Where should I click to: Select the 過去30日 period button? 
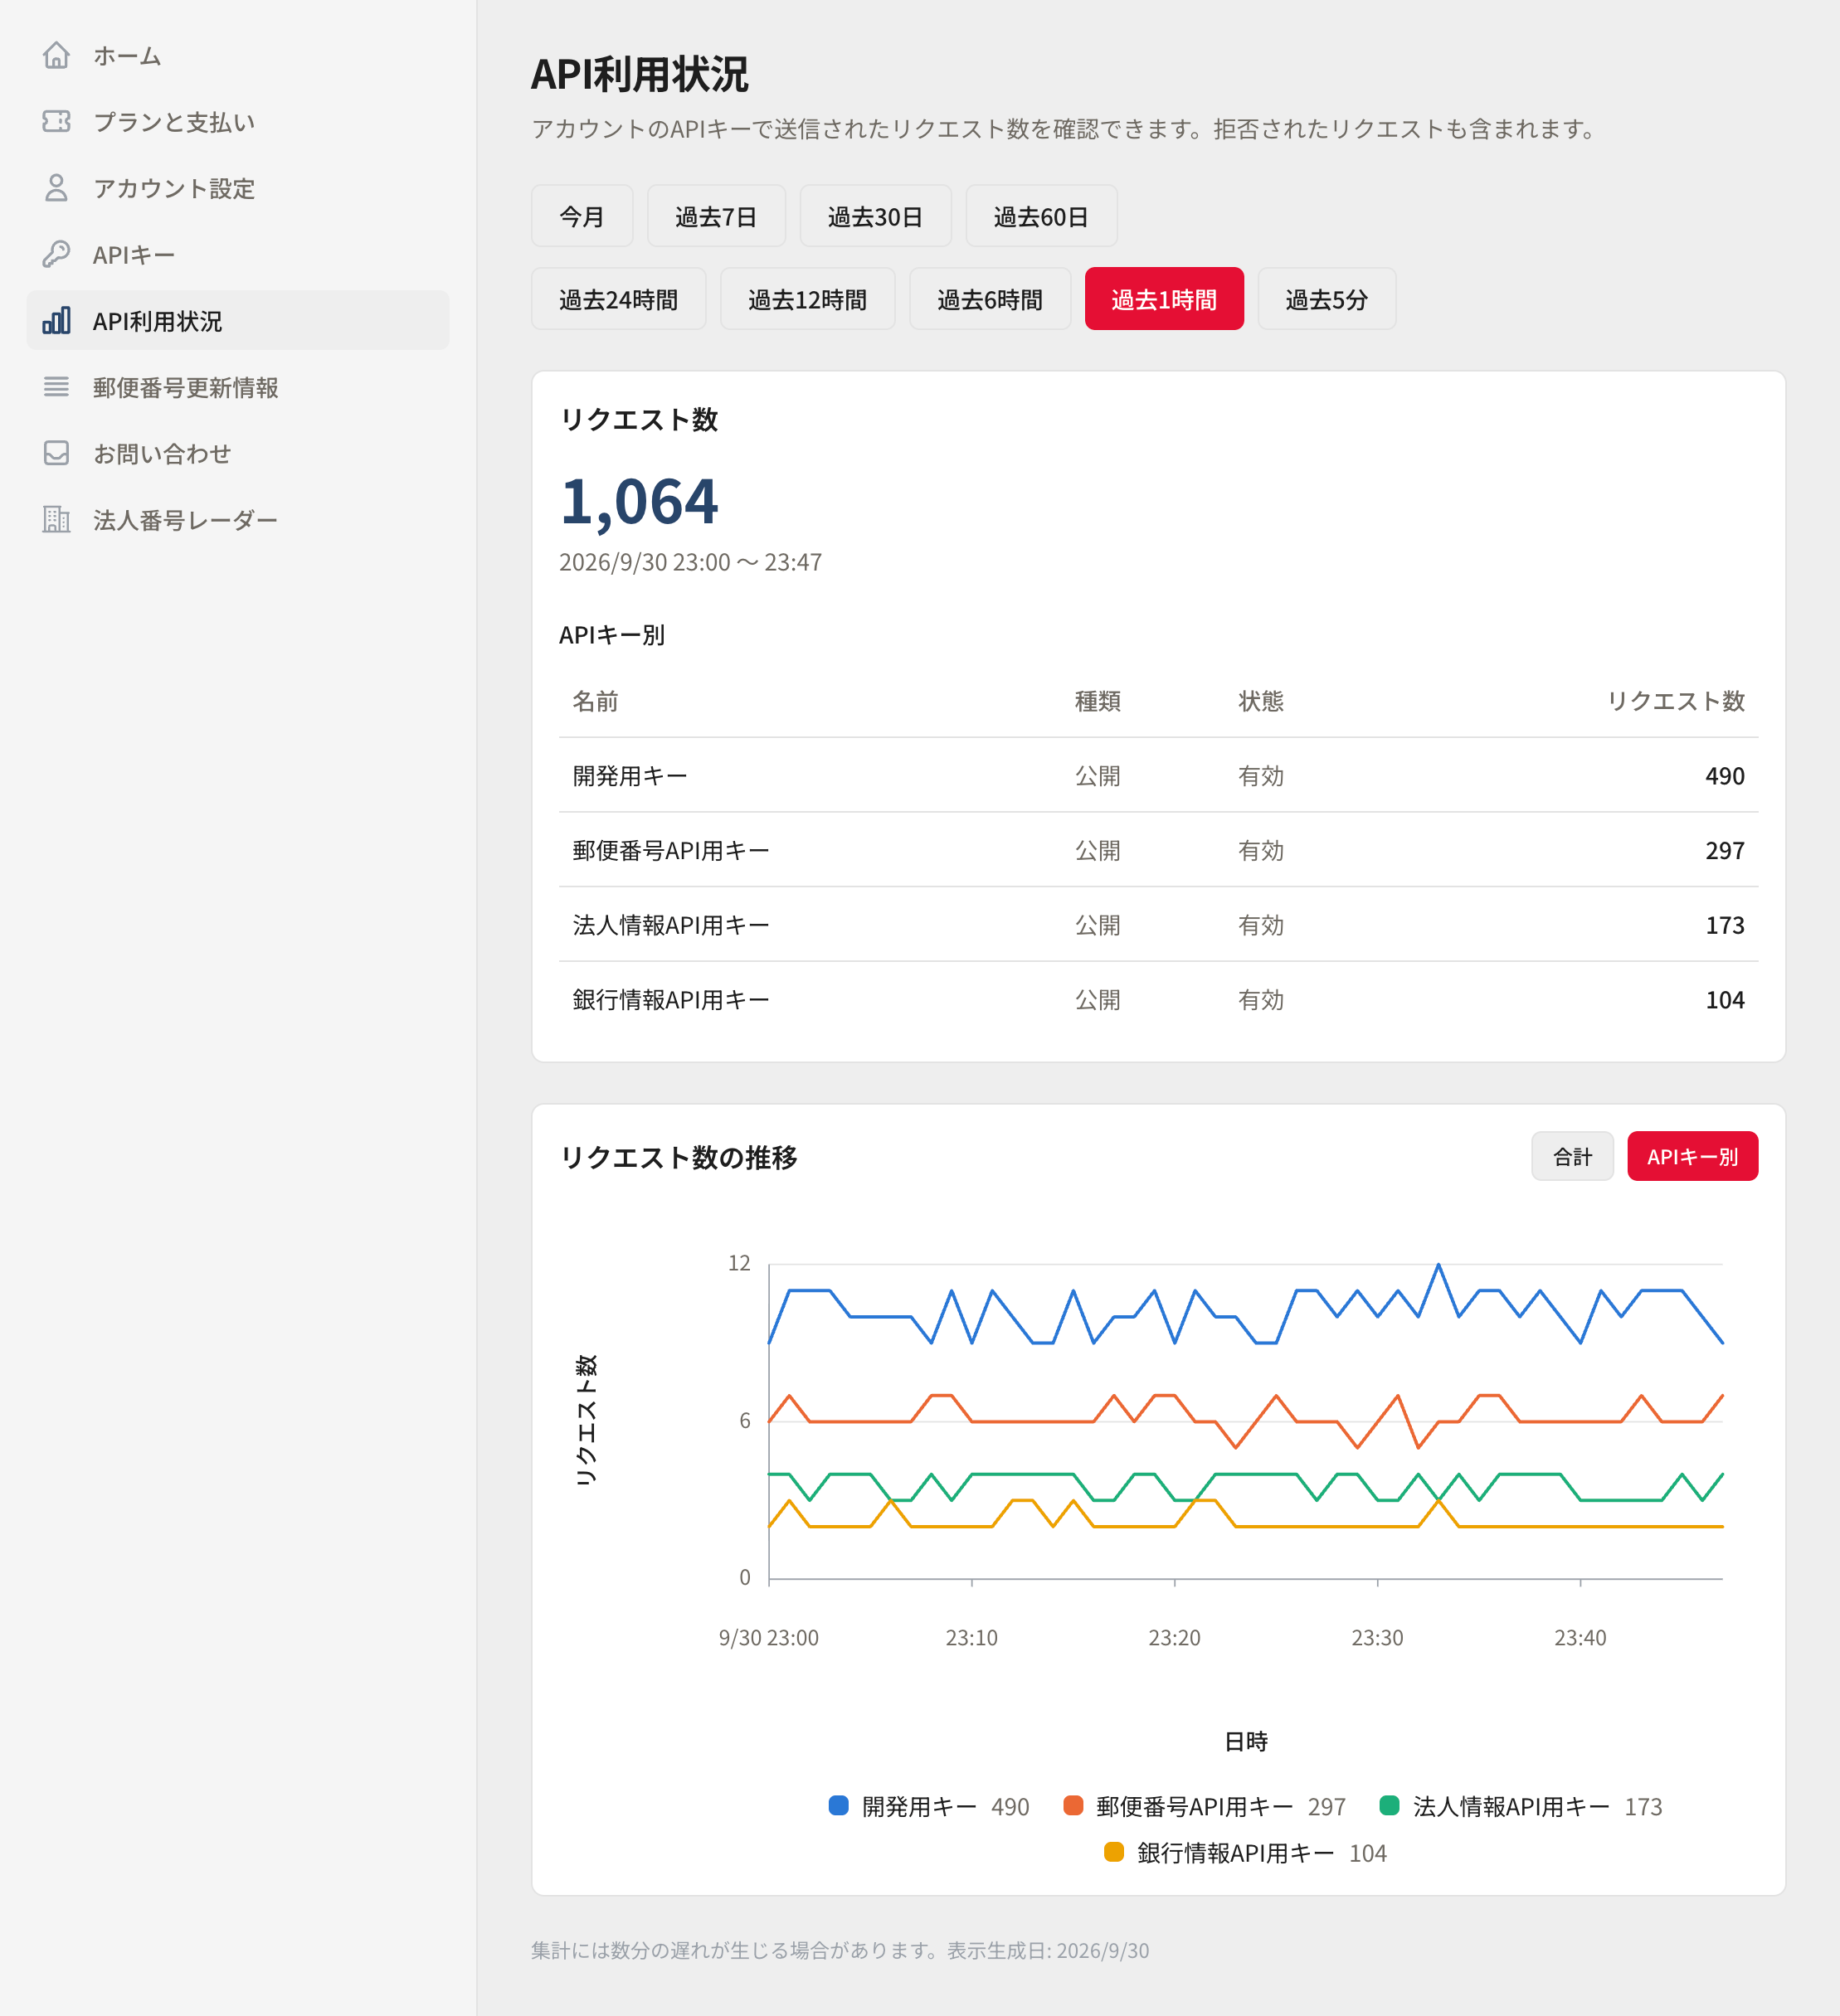pyautogui.click(x=874, y=216)
